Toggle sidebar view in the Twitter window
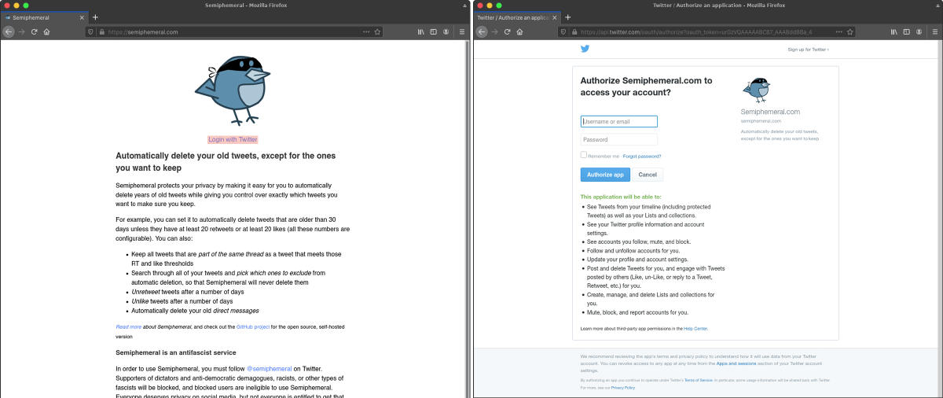Viewport: 943px width, 398px height. point(906,31)
